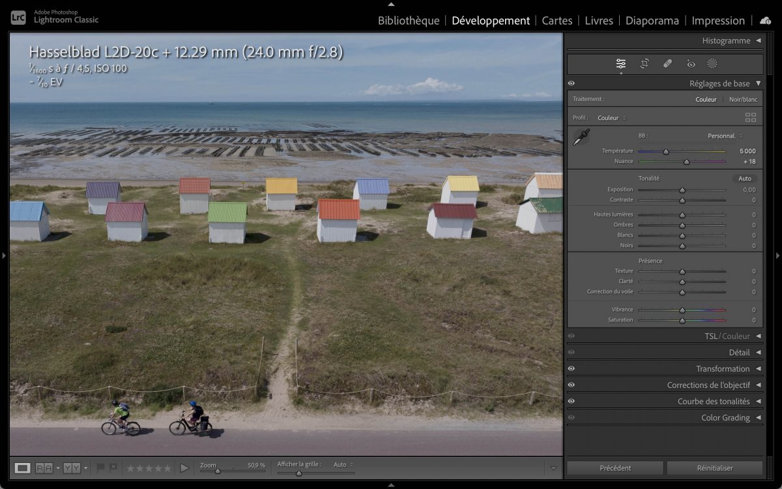Open the profile browser grid icon
Image resolution: width=782 pixels, height=489 pixels.
(751, 118)
